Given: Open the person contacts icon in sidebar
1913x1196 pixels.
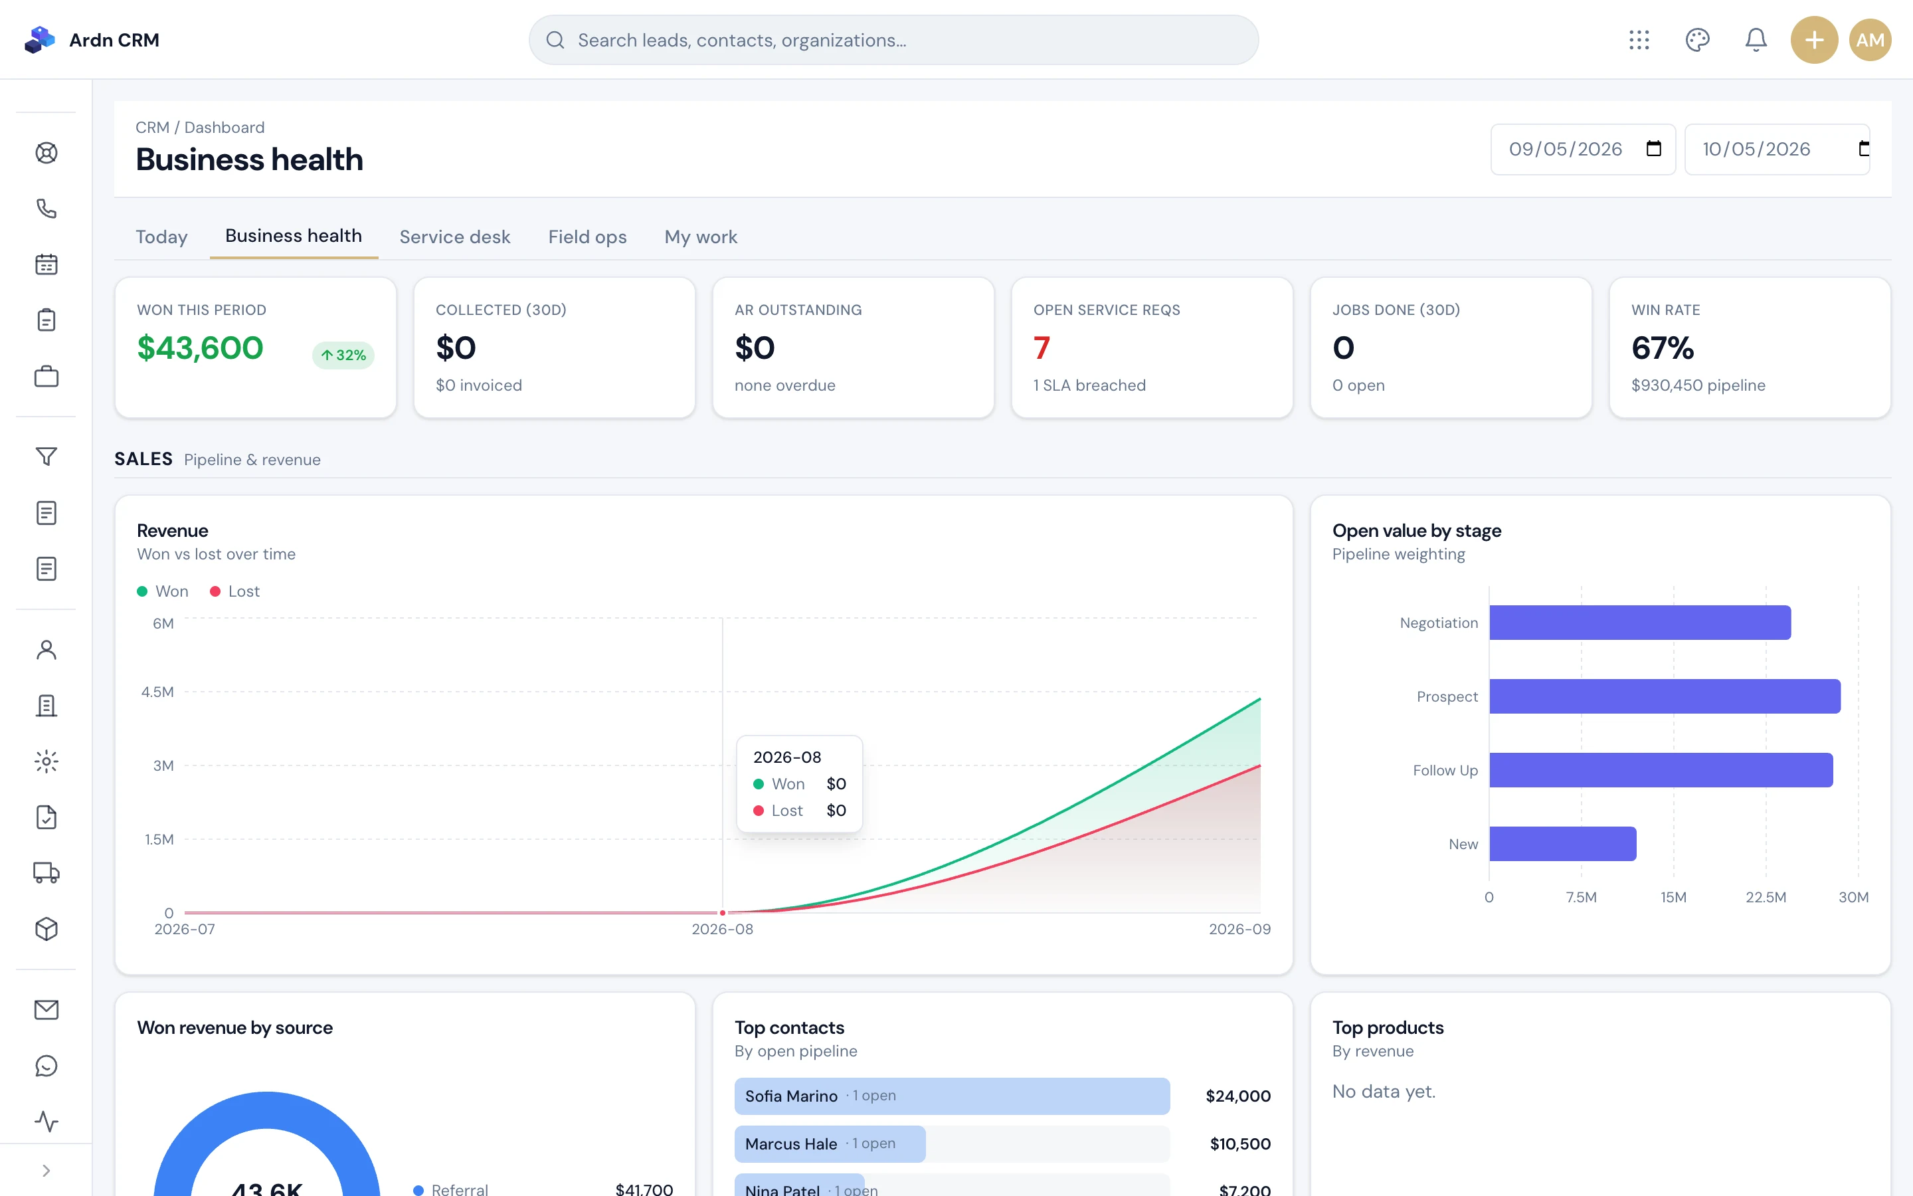Looking at the screenshot, I should pos(46,649).
